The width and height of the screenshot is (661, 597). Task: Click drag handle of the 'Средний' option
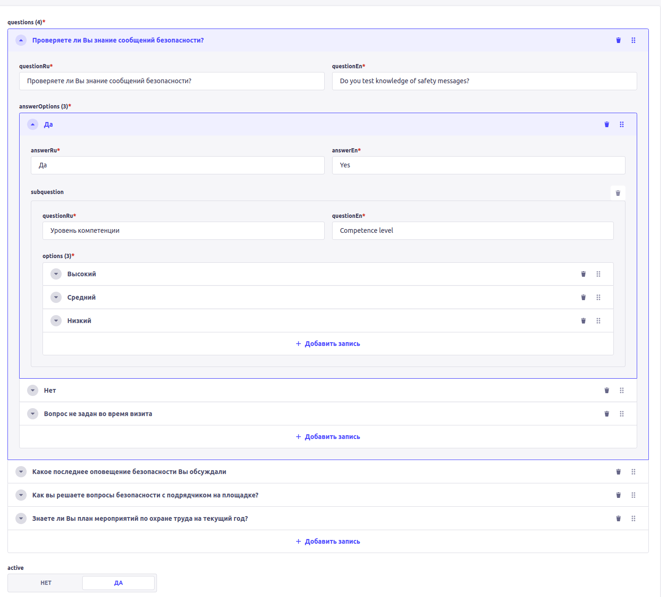pyautogui.click(x=598, y=297)
